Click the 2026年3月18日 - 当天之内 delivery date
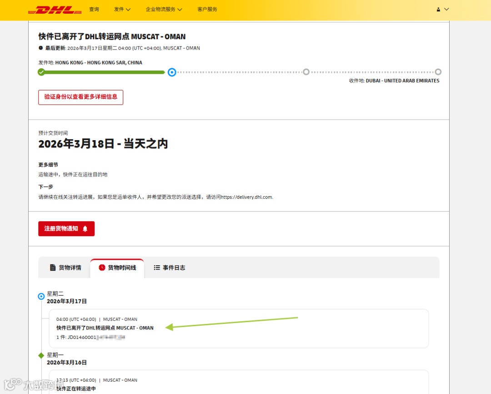The width and height of the screenshot is (491, 394). click(103, 144)
